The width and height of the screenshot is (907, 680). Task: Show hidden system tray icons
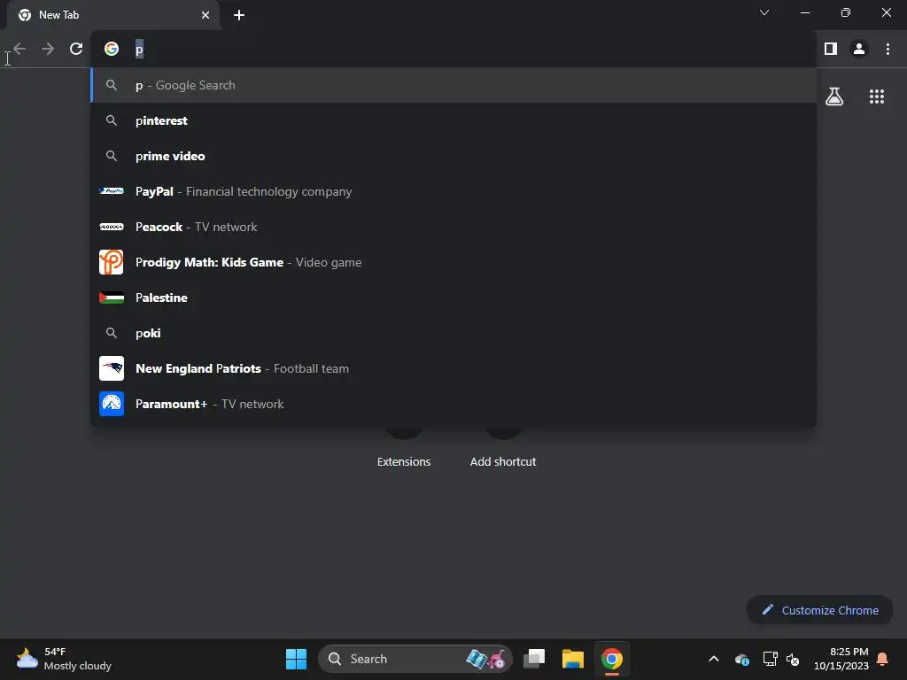(x=714, y=659)
